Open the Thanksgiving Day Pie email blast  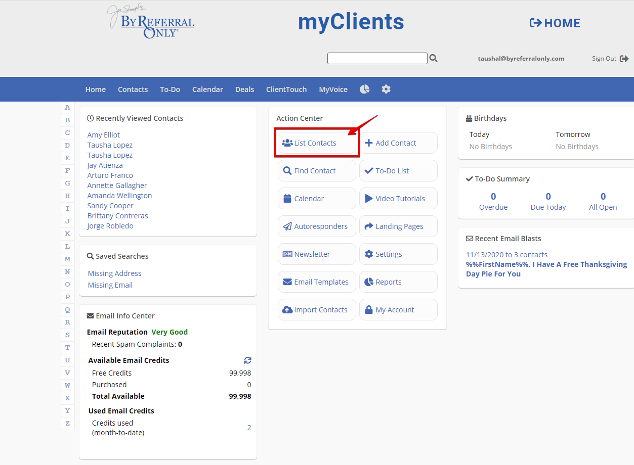pos(546,269)
